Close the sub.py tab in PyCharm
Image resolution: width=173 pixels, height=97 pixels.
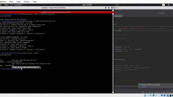(x=122, y=16)
